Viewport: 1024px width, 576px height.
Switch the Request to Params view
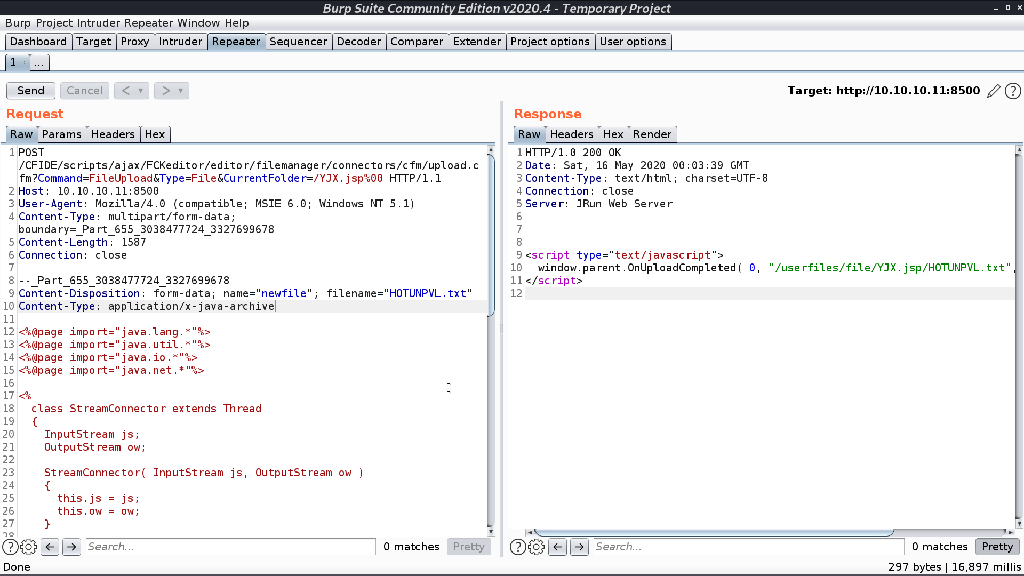click(x=62, y=134)
